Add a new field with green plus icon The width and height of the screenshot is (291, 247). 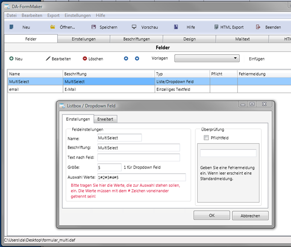[11, 59]
